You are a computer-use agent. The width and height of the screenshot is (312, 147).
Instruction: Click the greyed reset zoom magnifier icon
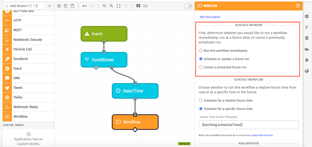(x=126, y=6)
